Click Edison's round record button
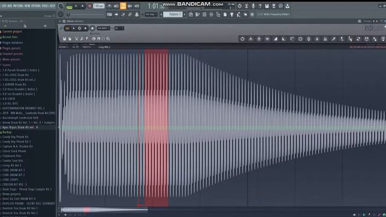 pyautogui.click(x=92, y=28)
